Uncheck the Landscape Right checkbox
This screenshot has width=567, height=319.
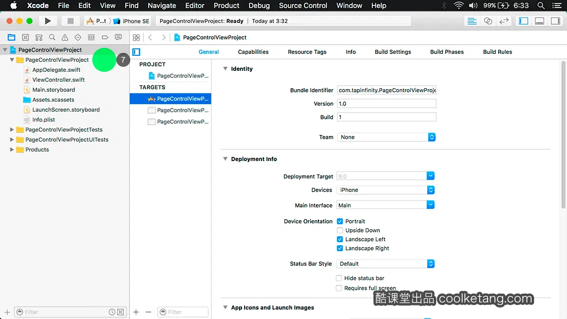(x=340, y=248)
